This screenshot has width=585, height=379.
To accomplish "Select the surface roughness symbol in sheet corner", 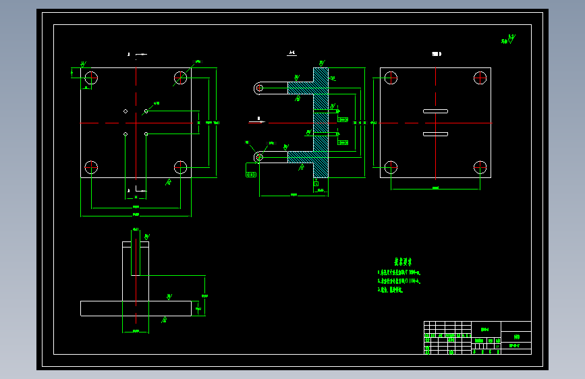I will click(508, 39).
